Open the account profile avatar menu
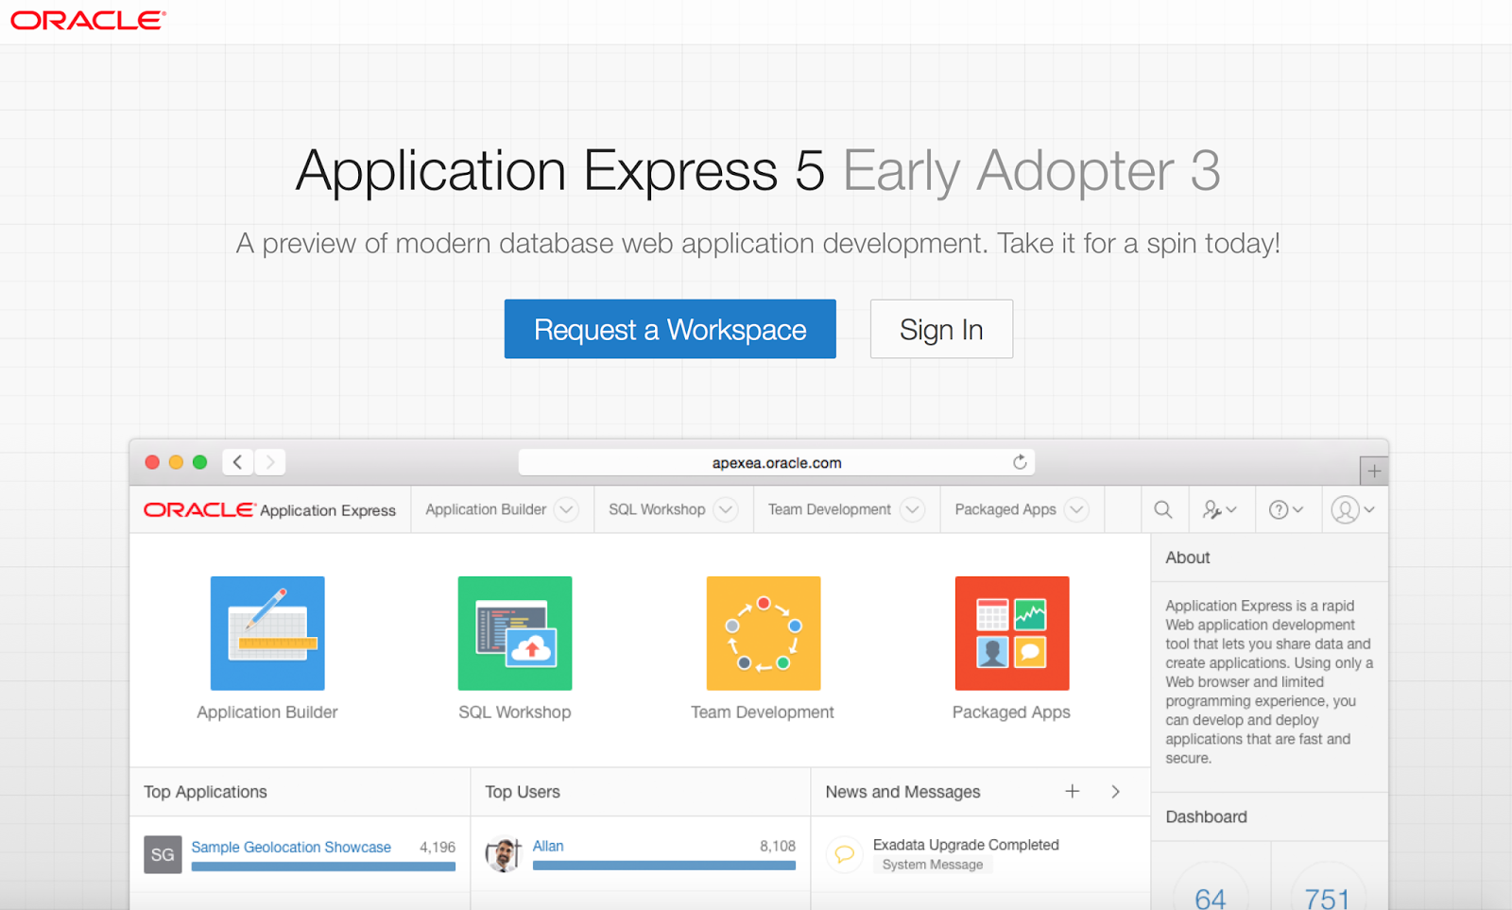The height and width of the screenshot is (910, 1512). [x=1352, y=510]
